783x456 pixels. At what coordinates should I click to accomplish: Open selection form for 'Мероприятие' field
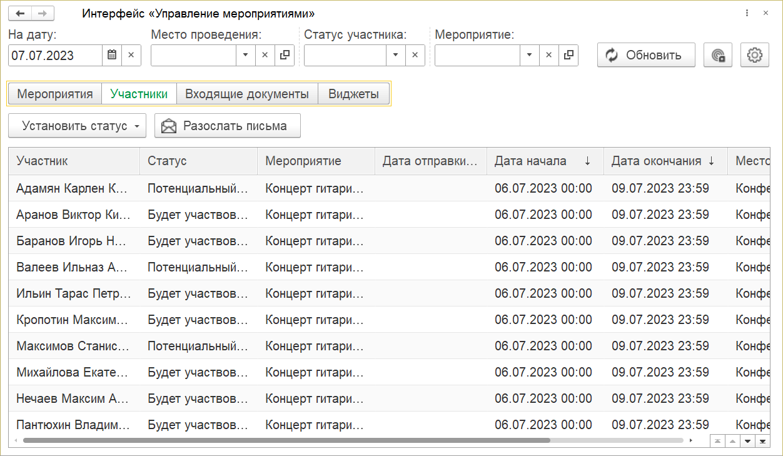[568, 55]
